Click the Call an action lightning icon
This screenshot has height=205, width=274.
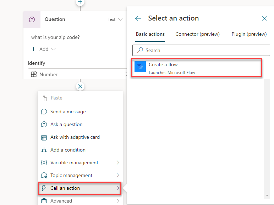[44, 188]
